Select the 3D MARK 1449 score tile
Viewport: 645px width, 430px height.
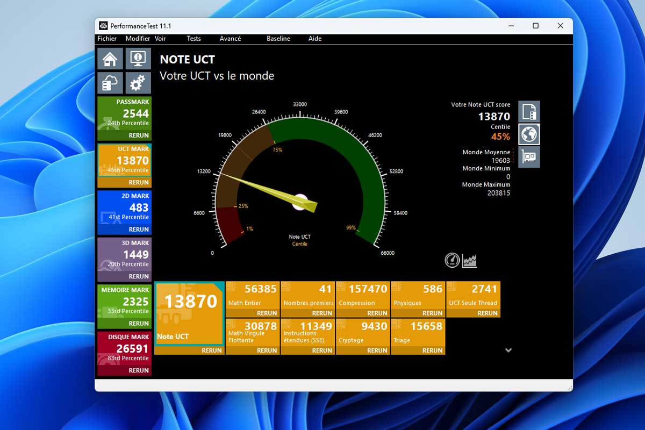(125, 255)
